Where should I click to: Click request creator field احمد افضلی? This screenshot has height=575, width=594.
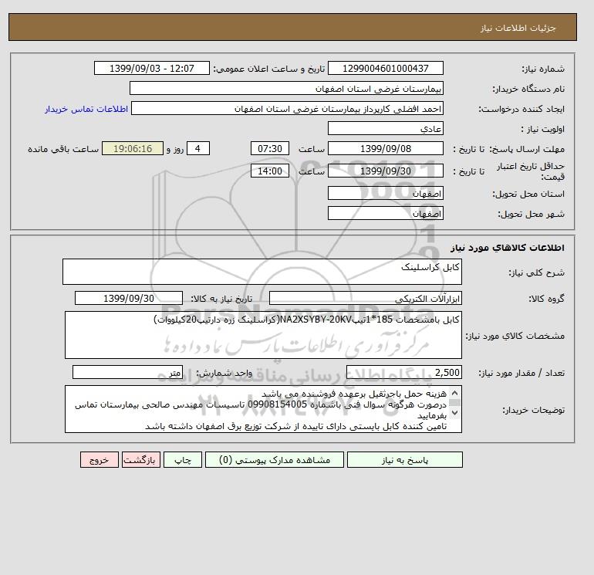pyautogui.click(x=287, y=108)
